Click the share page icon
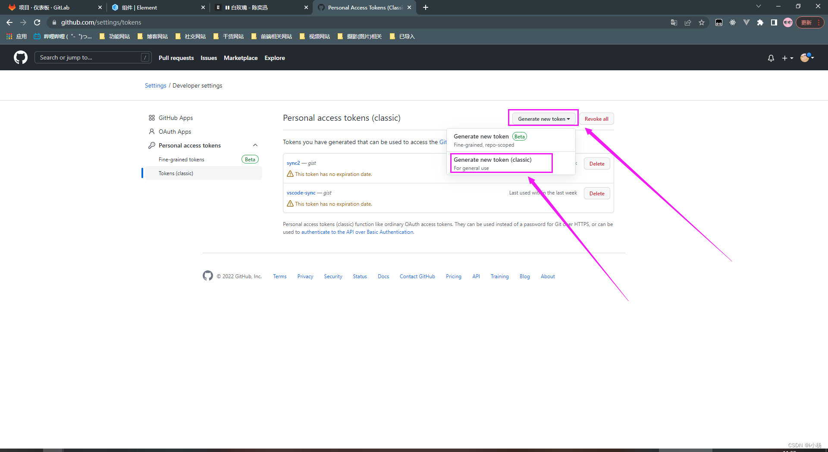Screen dimensions: 828x452 (688, 22)
